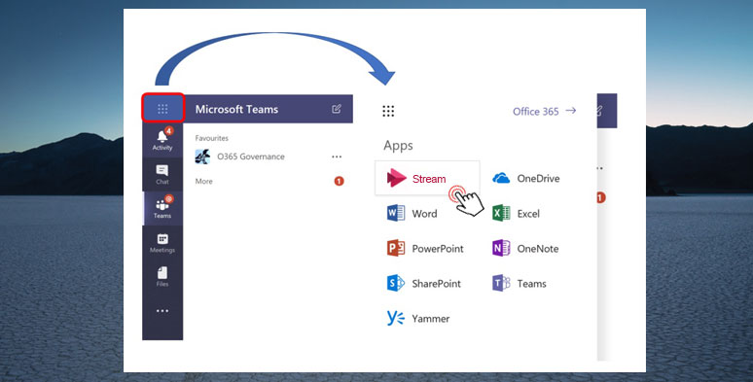The width and height of the screenshot is (753, 382).
Task: Open Meetings in the sidebar
Action: 162,243
